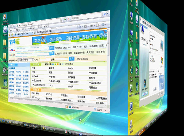The height and width of the screenshot is (136, 184).
Task: Click the 114 site logo
Action: coord(14,42)
